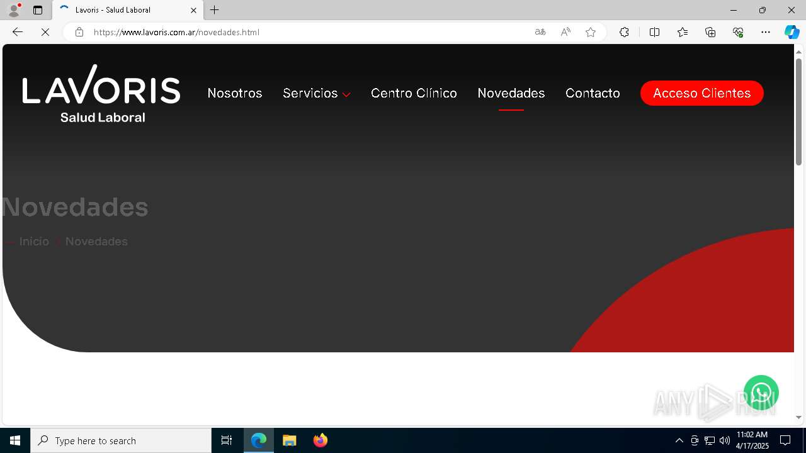Open the Contacto page
This screenshot has height=453, width=806.
coord(593,93)
